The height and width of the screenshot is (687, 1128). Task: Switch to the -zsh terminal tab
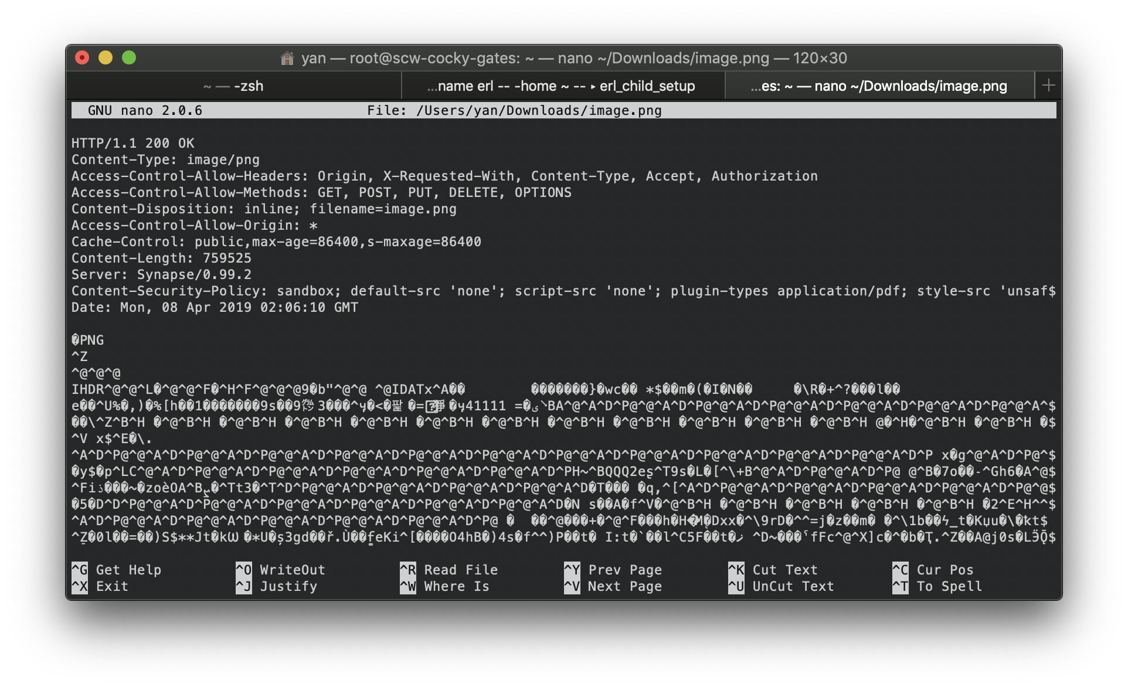[x=233, y=86]
